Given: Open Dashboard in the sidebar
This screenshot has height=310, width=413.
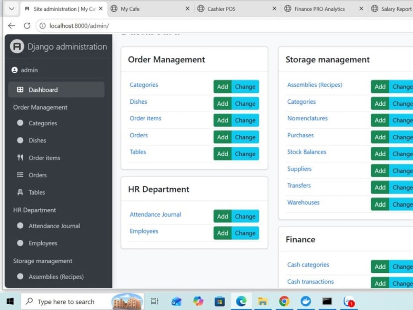Looking at the screenshot, I should 56,90.
